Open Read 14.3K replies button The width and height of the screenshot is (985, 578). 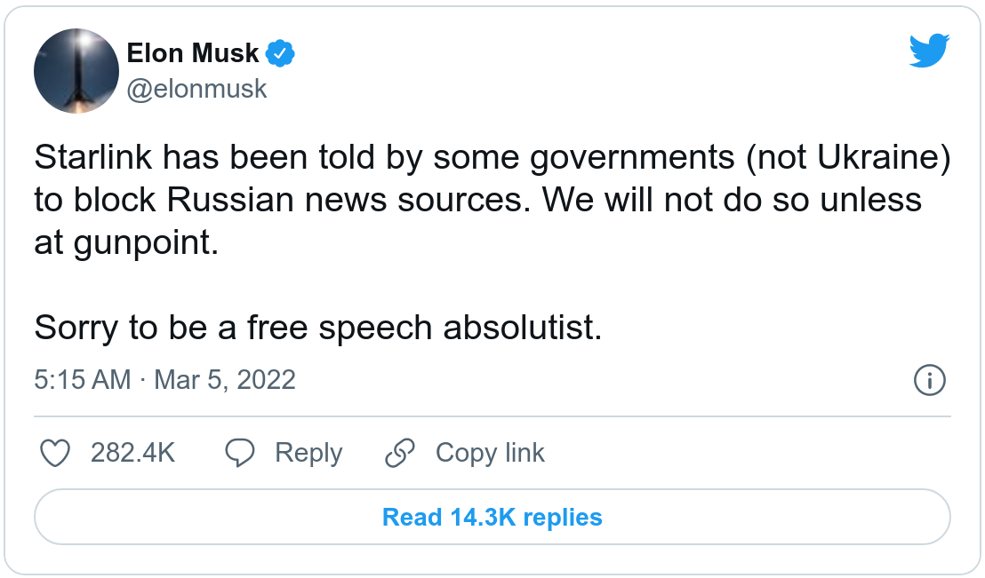(x=492, y=518)
